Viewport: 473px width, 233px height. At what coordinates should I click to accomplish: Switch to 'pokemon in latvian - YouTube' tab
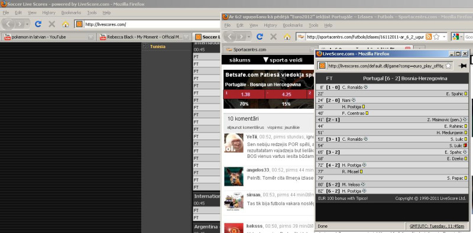pyautogui.click(x=49, y=37)
